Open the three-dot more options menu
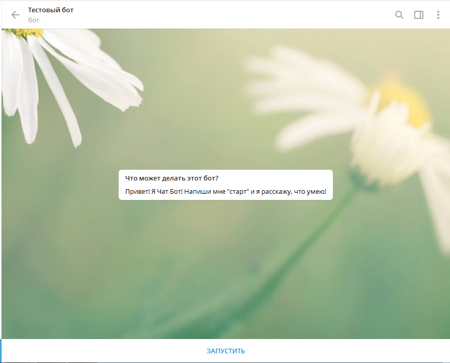The width and height of the screenshot is (450, 363). pyautogui.click(x=438, y=15)
